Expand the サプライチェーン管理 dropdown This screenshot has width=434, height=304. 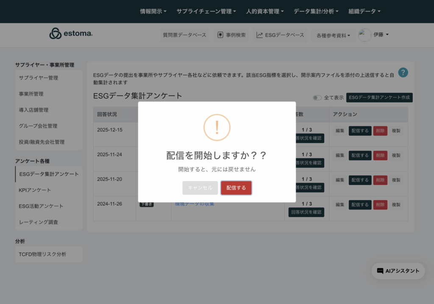[x=206, y=11]
